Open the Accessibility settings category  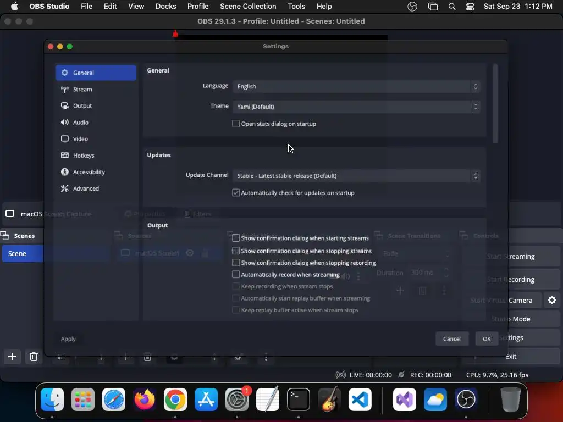click(x=96, y=172)
